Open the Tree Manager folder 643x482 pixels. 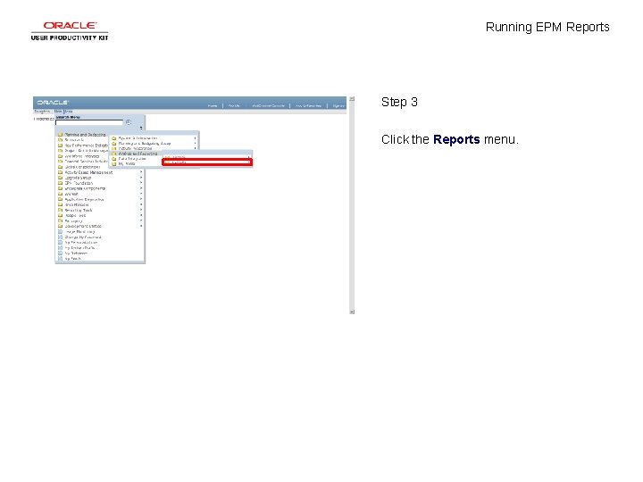coord(77,204)
